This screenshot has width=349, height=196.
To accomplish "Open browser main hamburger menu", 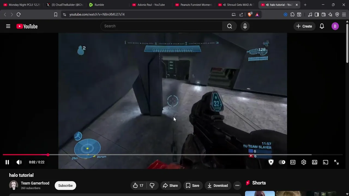I will coord(344,14).
